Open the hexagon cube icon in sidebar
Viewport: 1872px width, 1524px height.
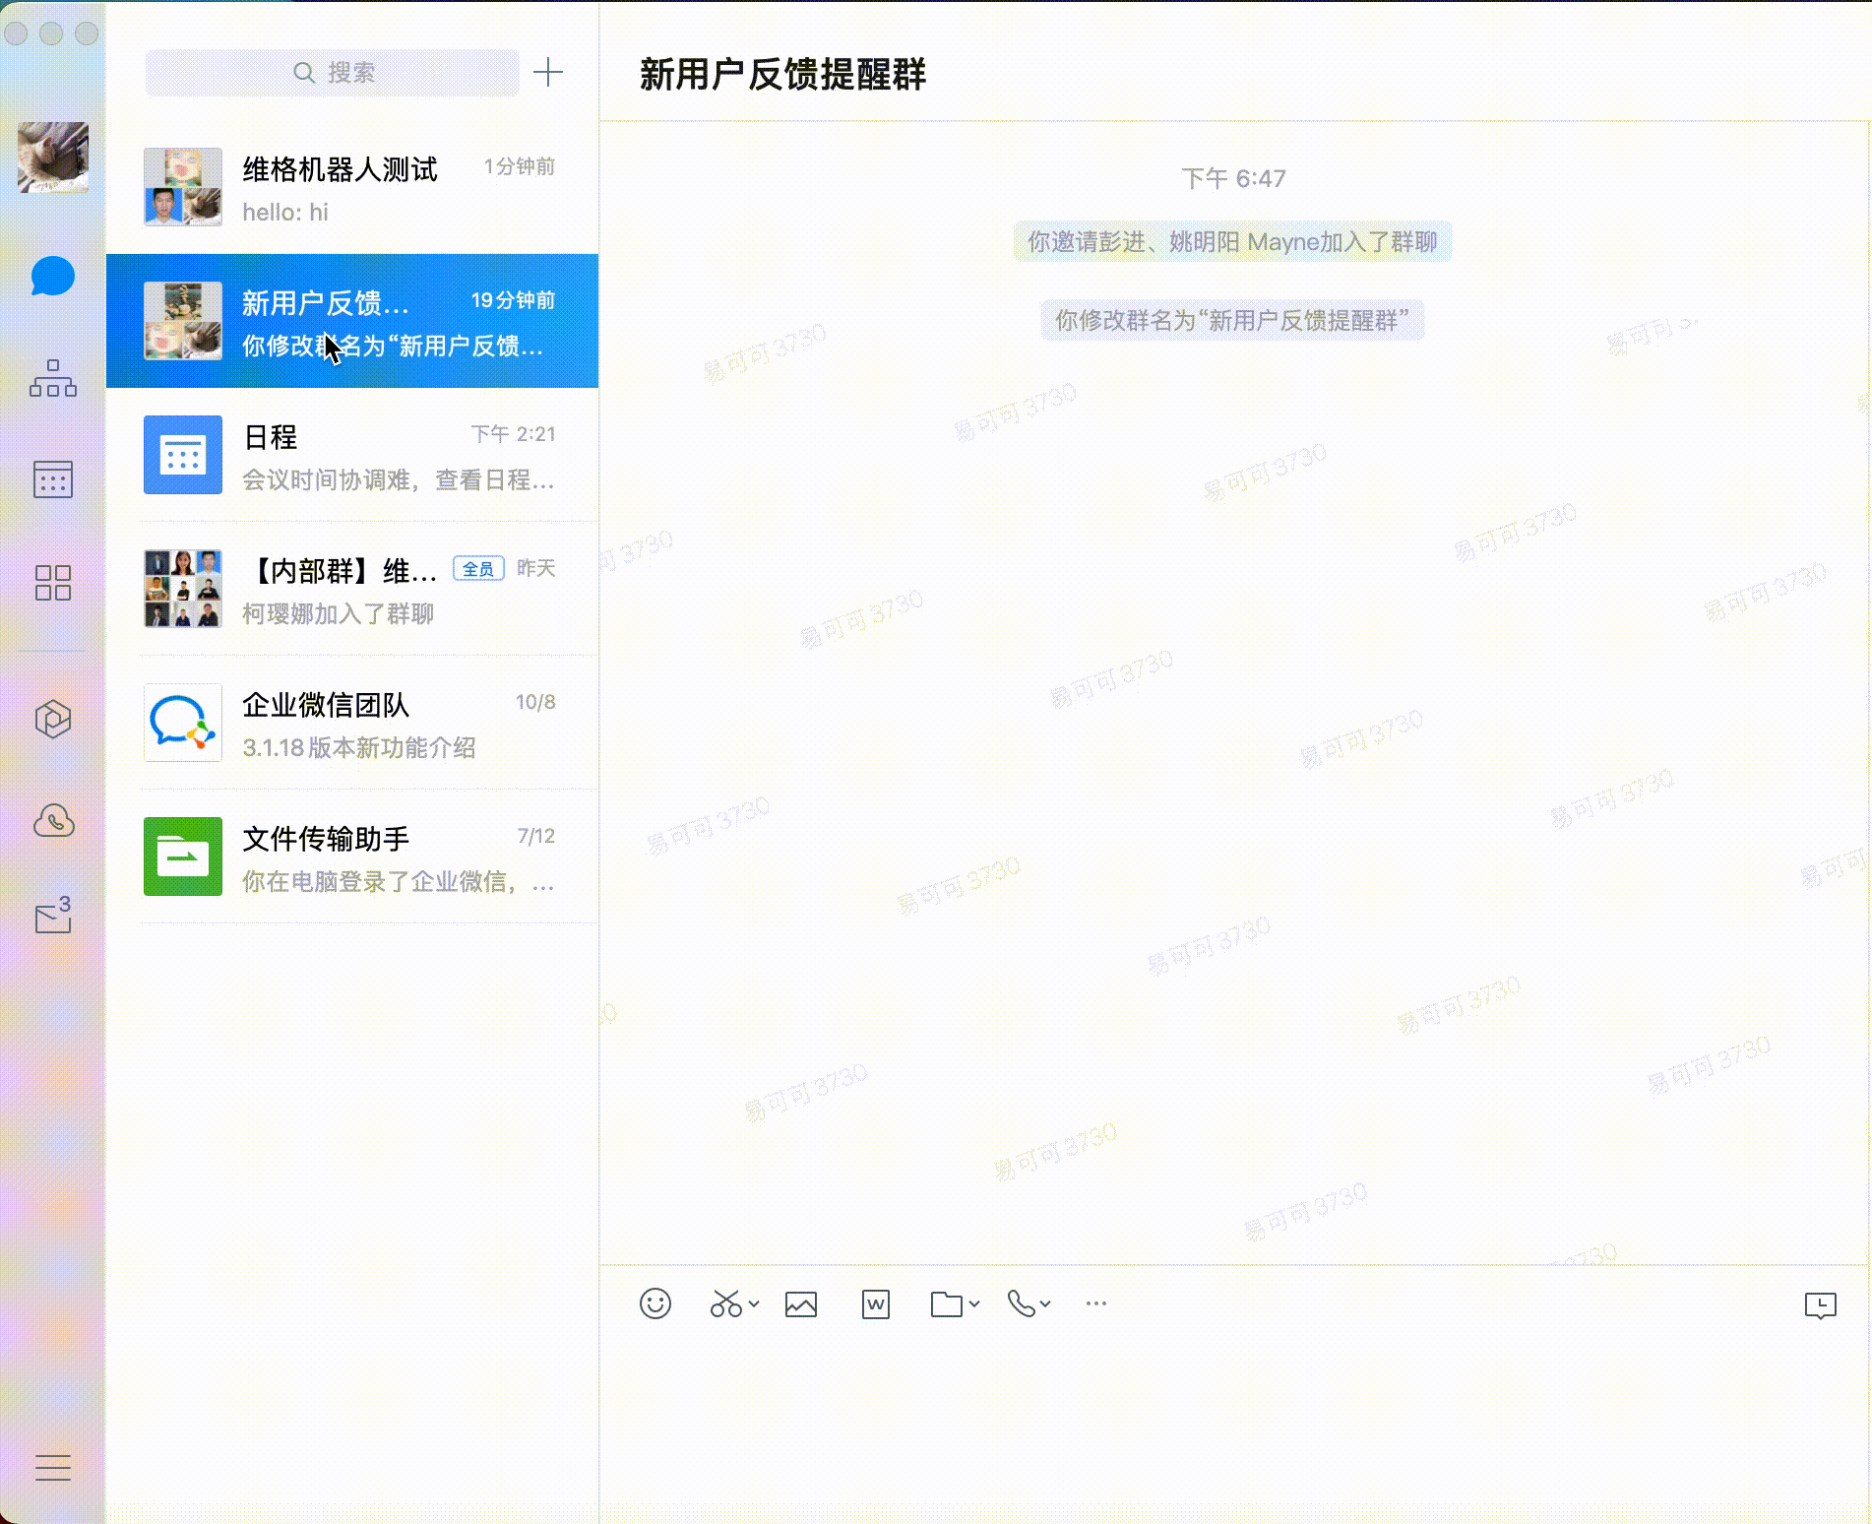[x=53, y=719]
